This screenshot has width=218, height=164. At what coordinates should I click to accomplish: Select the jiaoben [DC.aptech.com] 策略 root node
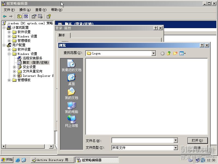click(x=30, y=23)
